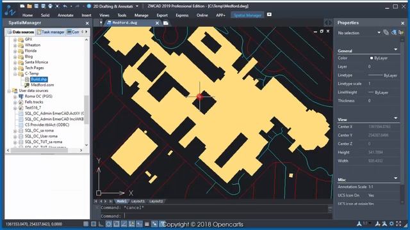The width and height of the screenshot is (410, 230).
Task: Expand the GPX folder node
Action: pos(15,40)
